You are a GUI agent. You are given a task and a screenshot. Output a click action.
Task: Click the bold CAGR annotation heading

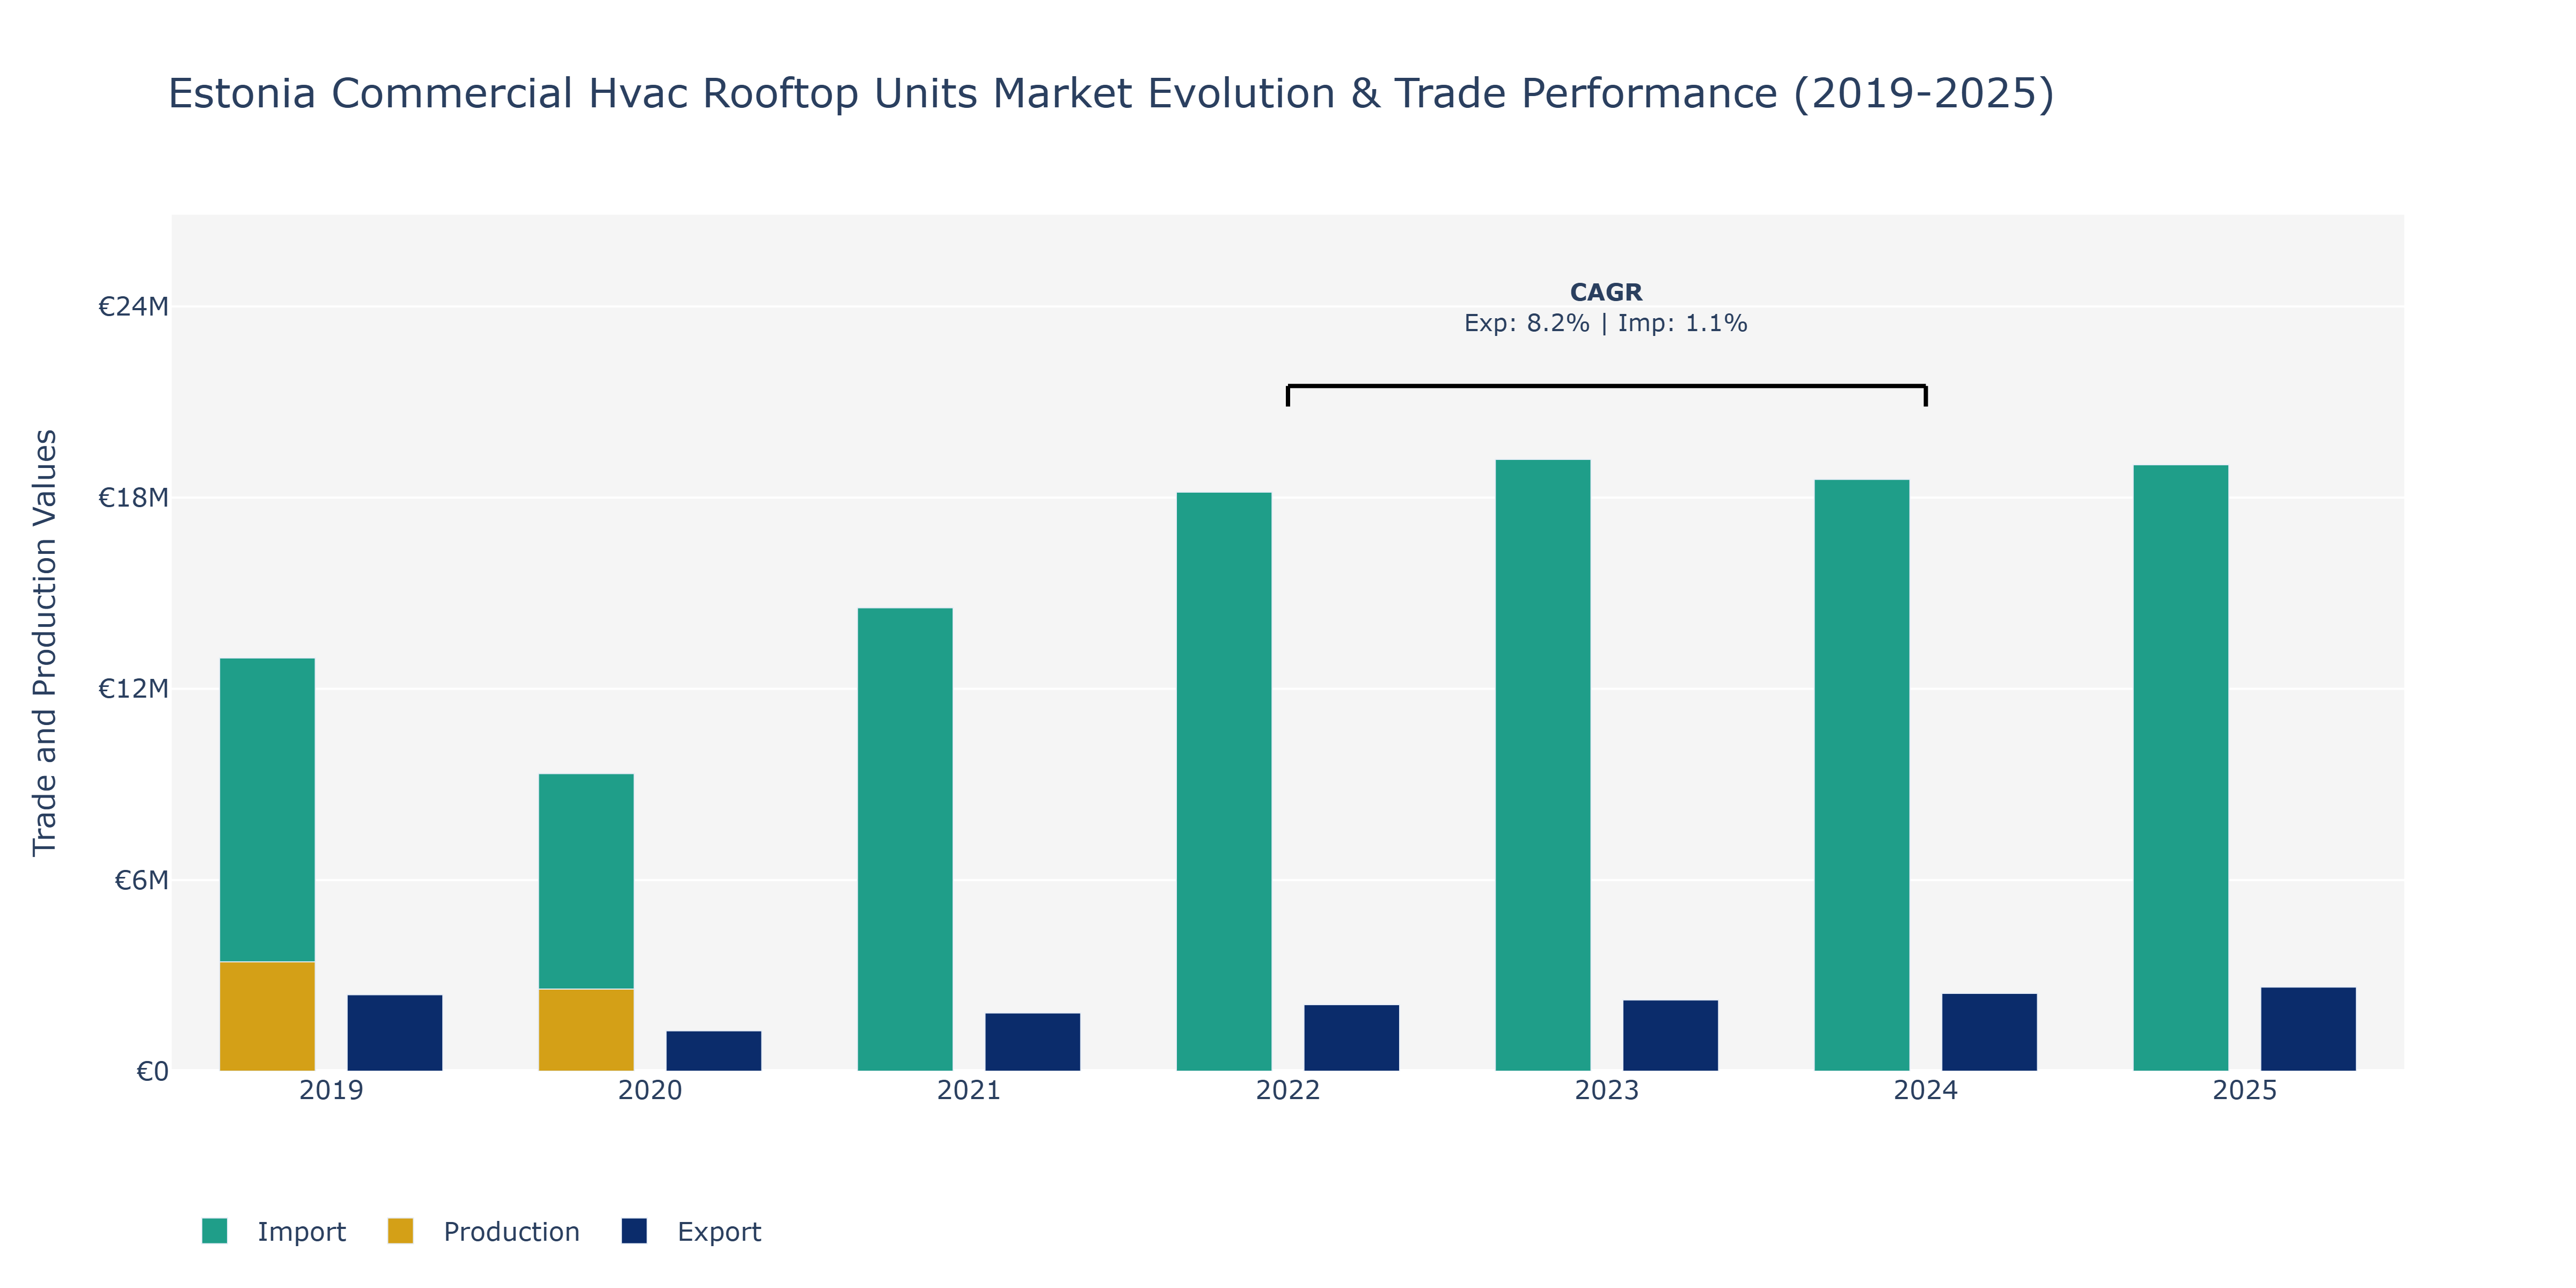coord(1606,292)
